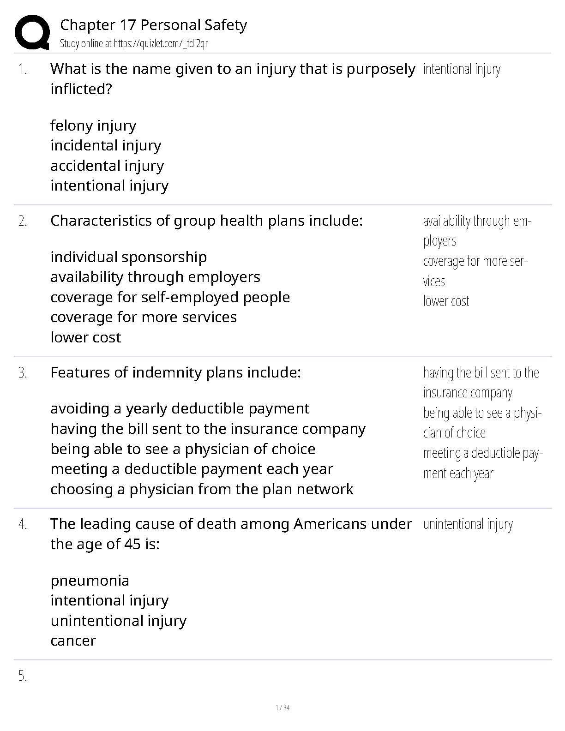Click question 1 text about purposely inflicted injury
565x731 pixels.
pyautogui.click(x=233, y=79)
